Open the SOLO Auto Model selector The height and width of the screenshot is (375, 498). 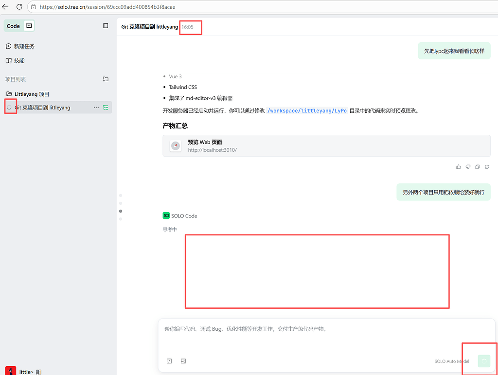coord(452,361)
